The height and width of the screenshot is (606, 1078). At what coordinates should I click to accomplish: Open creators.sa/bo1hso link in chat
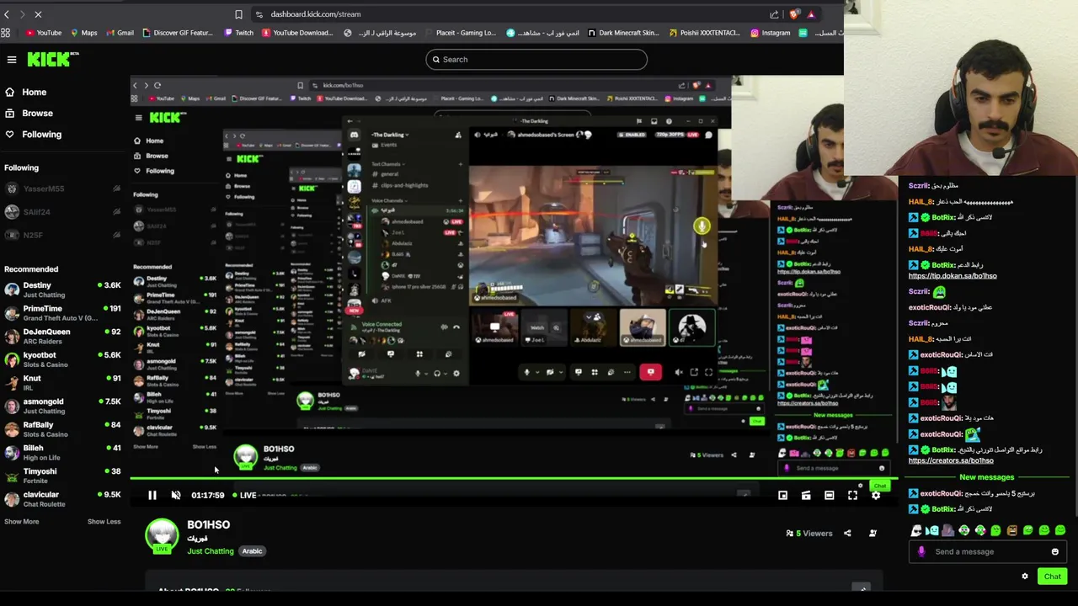click(x=951, y=460)
